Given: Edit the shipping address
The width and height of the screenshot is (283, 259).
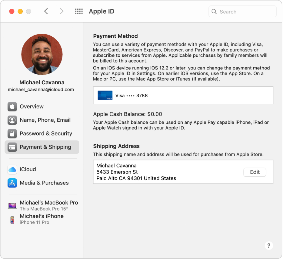Looking at the screenshot, I should pyautogui.click(x=255, y=172).
